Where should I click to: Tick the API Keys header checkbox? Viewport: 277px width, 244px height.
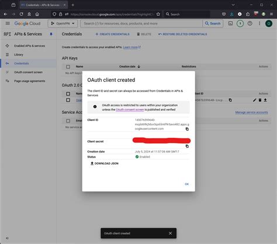coord(68,67)
